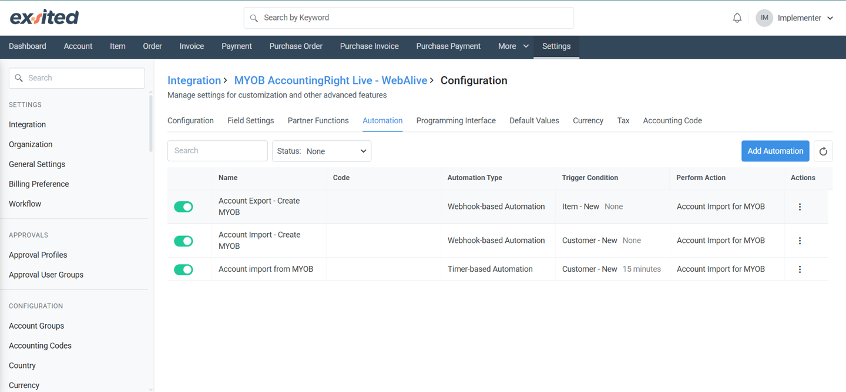Open Approval Profiles in the sidebar

(x=38, y=255)
